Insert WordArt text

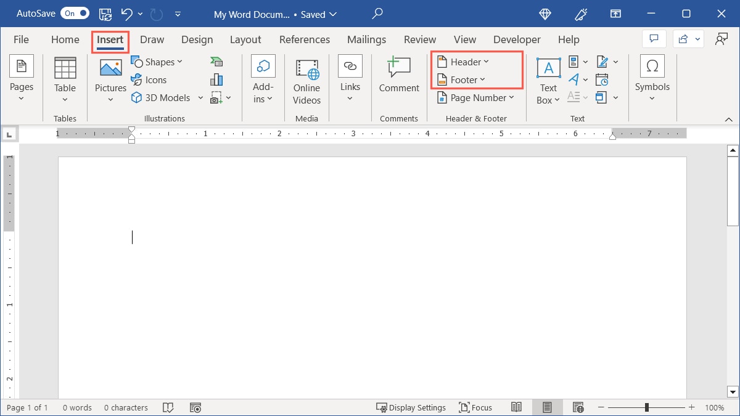573,79
